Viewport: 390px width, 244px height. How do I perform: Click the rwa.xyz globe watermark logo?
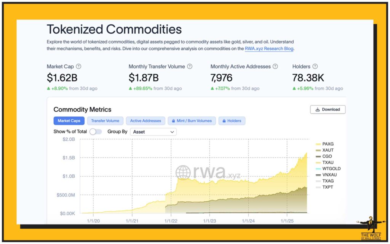tap(183, 172)
